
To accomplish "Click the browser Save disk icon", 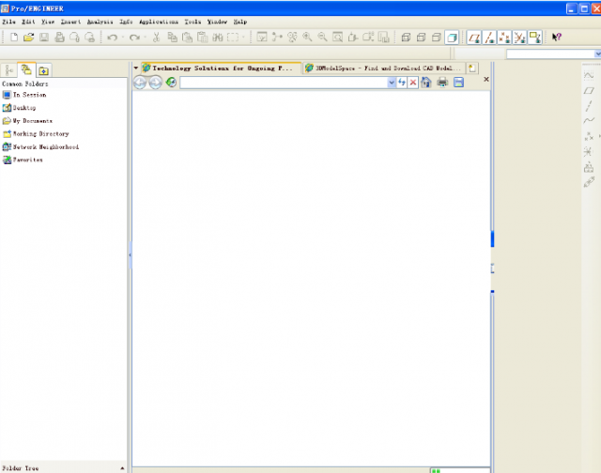I will 458,83.
